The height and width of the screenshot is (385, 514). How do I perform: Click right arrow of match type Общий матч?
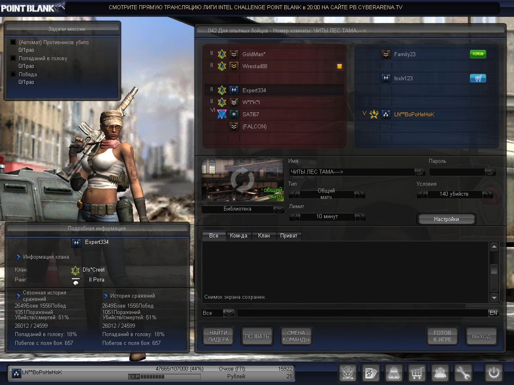[360, 195]
